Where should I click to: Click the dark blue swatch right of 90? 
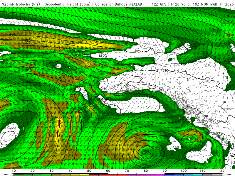click(x=169, y=175)
